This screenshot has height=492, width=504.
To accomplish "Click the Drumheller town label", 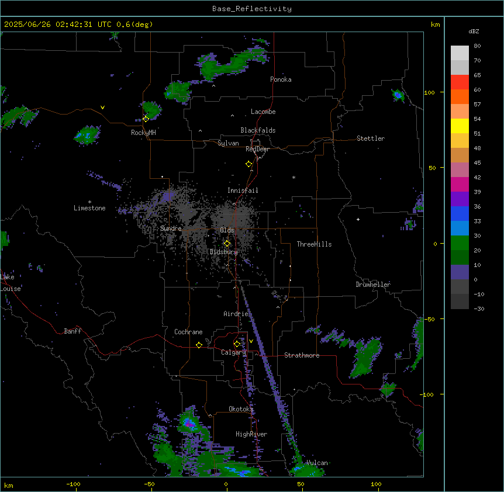I will coord(373,285).
